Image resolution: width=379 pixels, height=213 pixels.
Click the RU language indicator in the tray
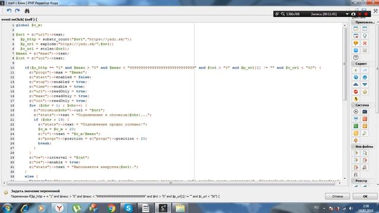(316, 208)
